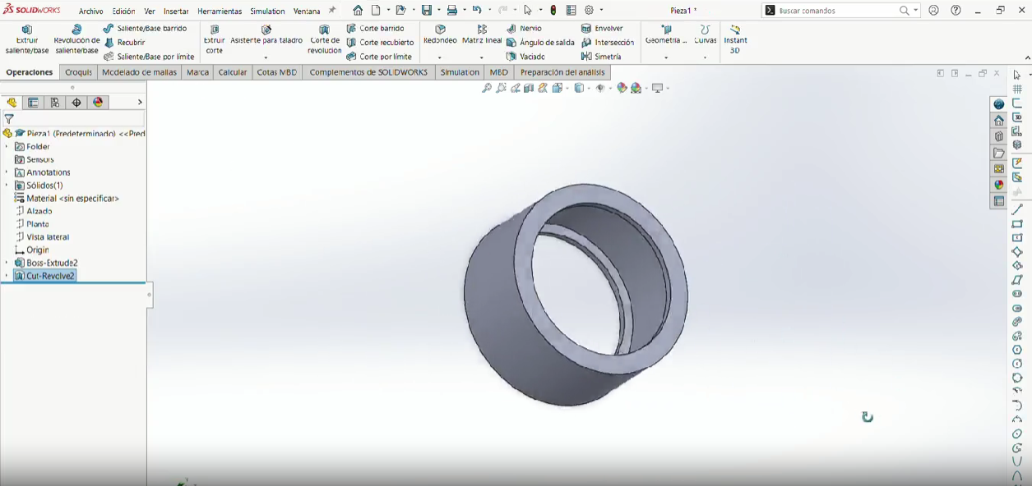The width and height of the screenshot is (1032, 486).
Task: Open ConfigurationManager tab in left panel
Action: coord(55,103)
